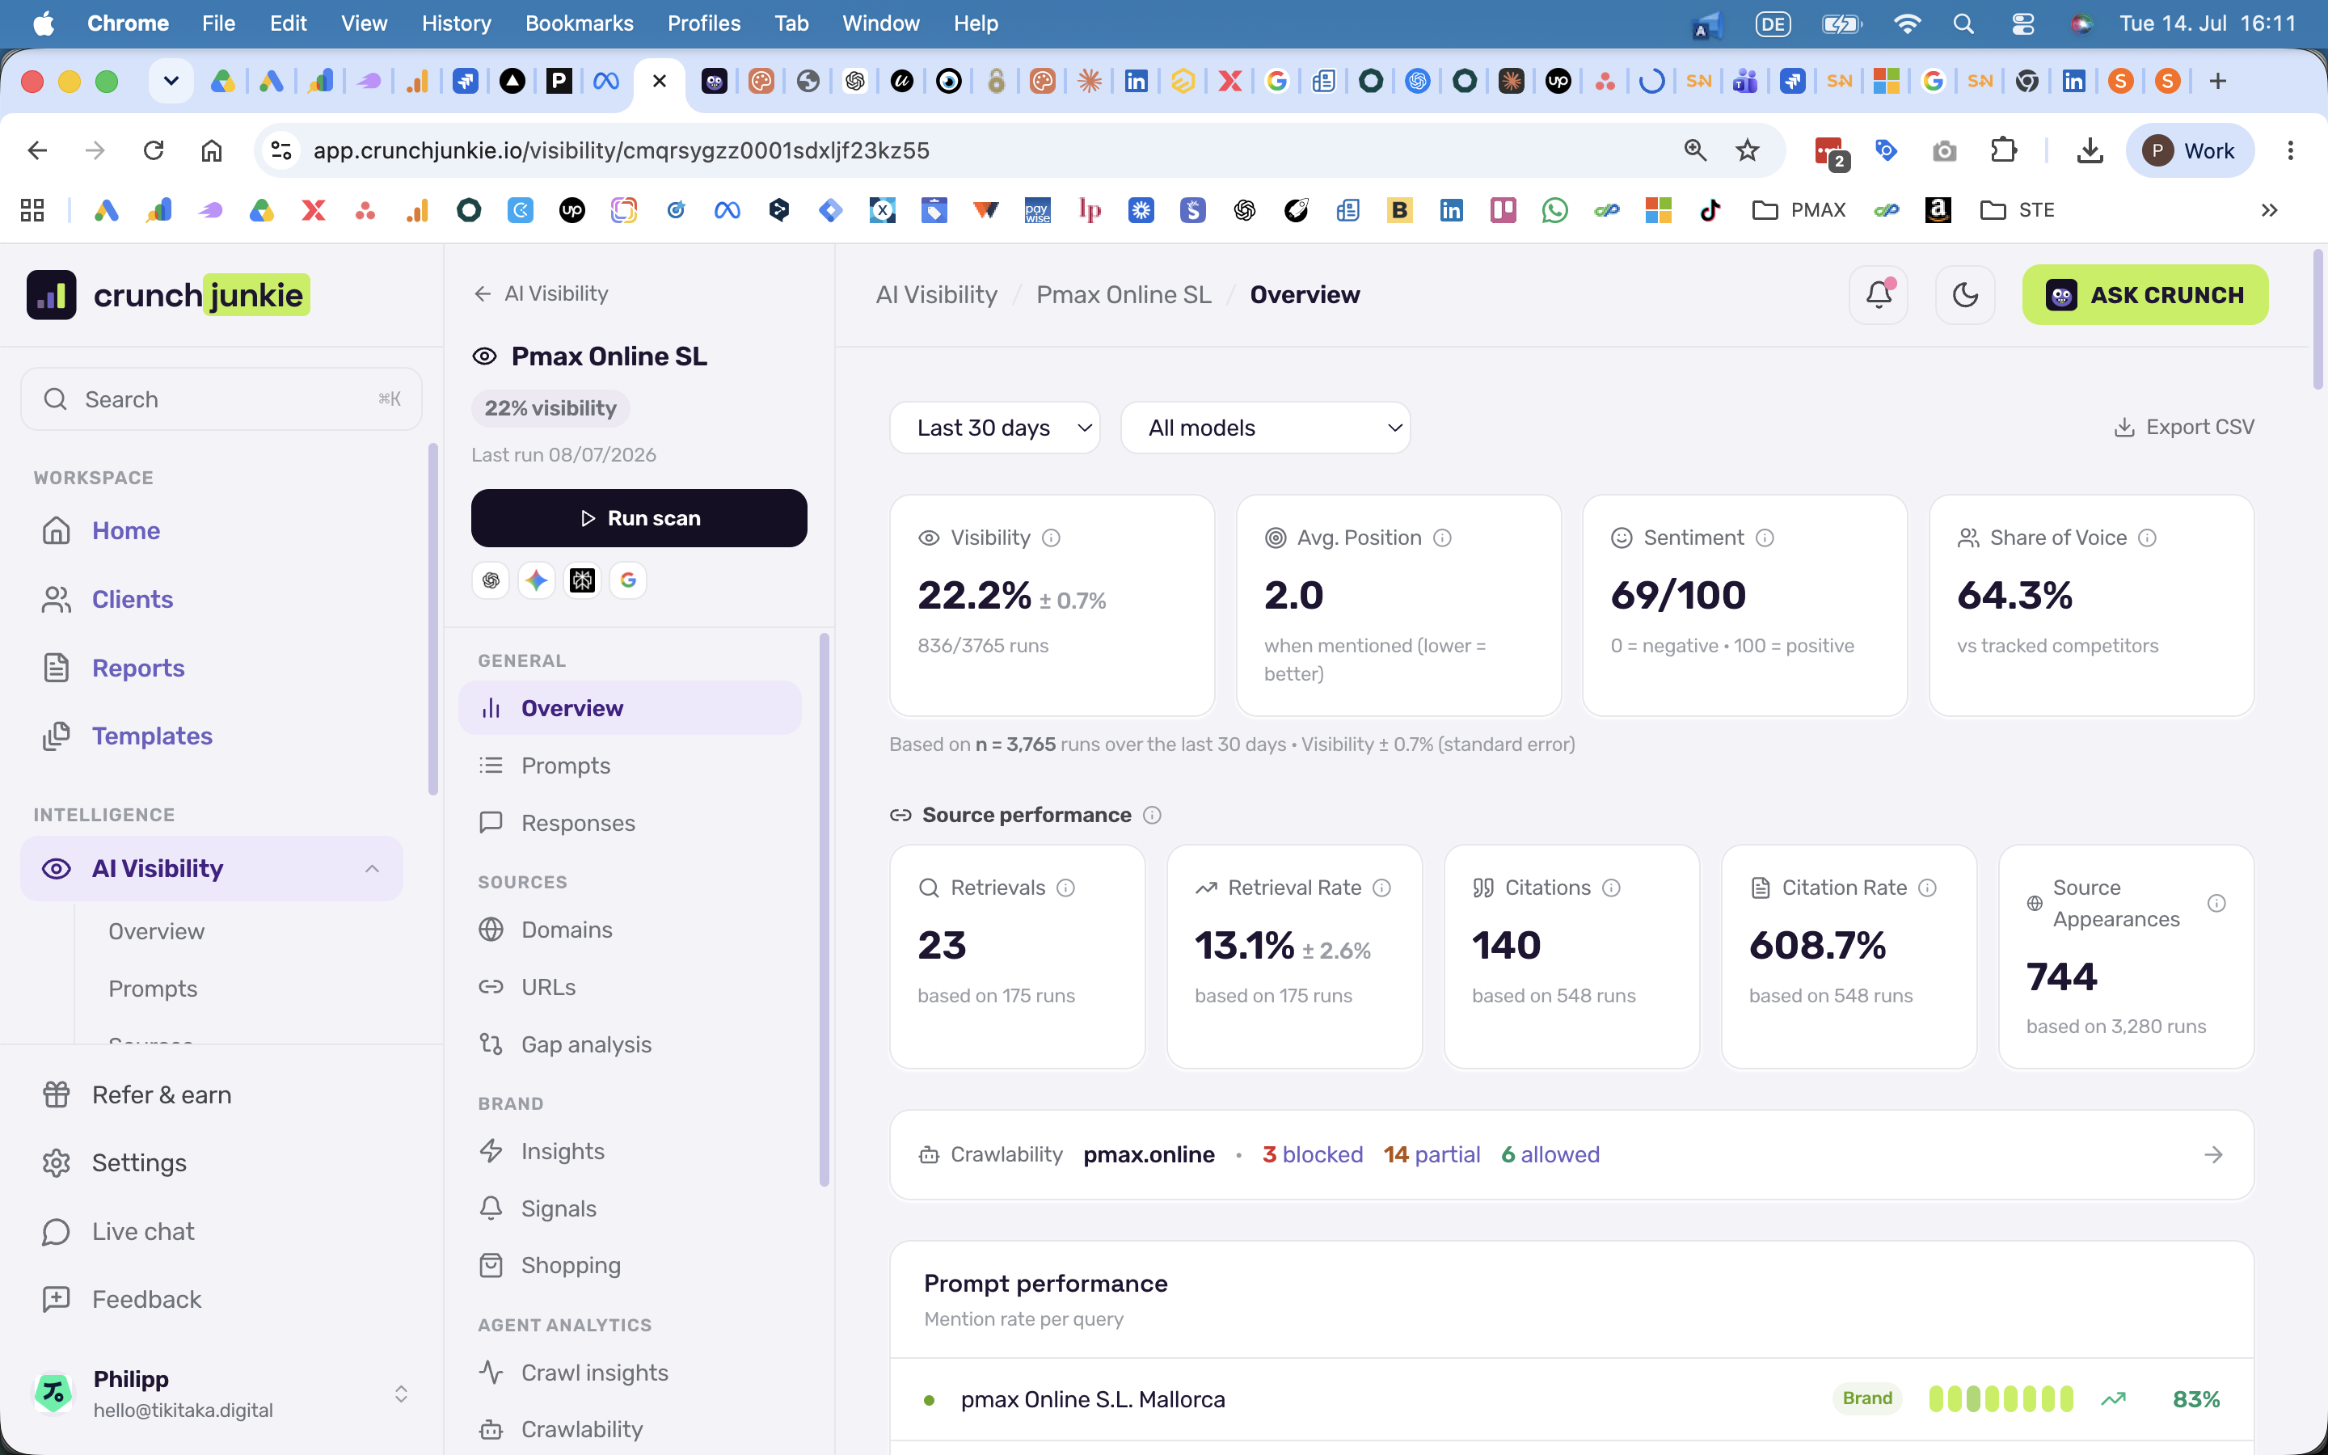The width and height of the screenshot is (2328, 1455).
Task: Click the 14 partial crawlability count
Action: point(1432,1155)
